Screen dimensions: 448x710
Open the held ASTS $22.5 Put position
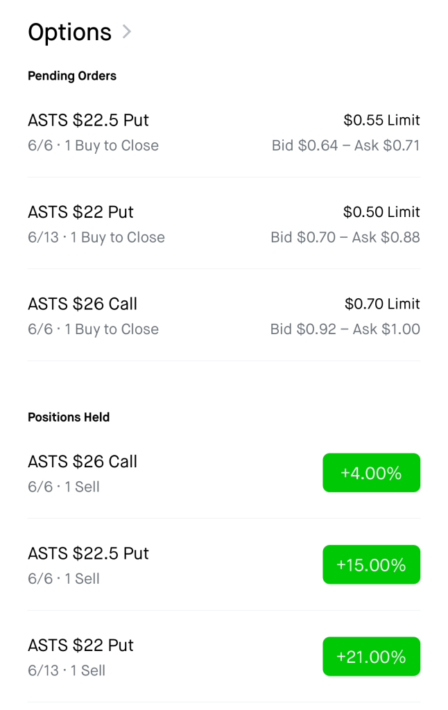[88, 553]
